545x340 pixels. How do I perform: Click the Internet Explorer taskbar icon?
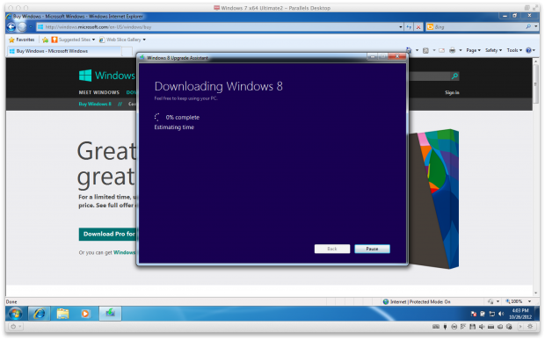tap(39, 314)
